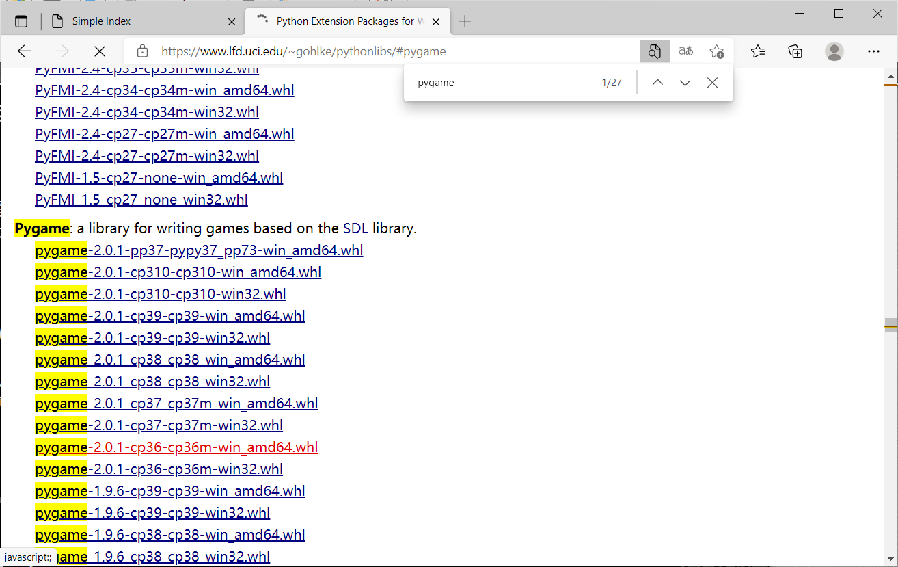Viewport: 898px width, 567px height.
Task: Open the user profile menu
Action: point(834,51)
